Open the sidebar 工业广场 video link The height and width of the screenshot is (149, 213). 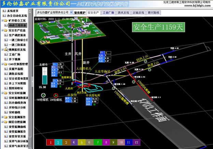point(15,54)
